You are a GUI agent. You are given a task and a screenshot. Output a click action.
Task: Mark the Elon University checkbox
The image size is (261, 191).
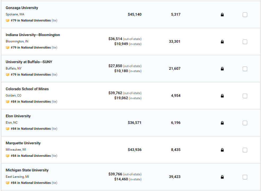tap(245, 123)
